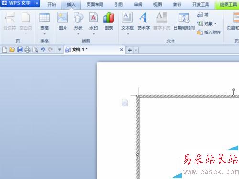Select the 插入 ribbon tab

pyautogui.click(x=71, y=4)
